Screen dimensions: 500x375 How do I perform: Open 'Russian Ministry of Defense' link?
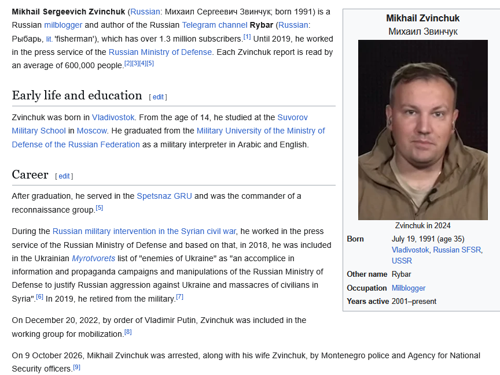tap(160, 52)
